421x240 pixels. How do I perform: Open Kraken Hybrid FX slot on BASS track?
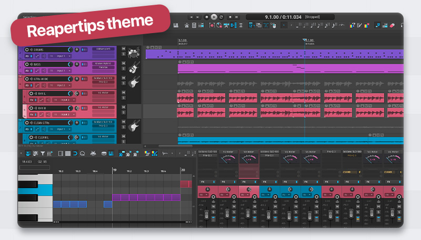(103, 64)
